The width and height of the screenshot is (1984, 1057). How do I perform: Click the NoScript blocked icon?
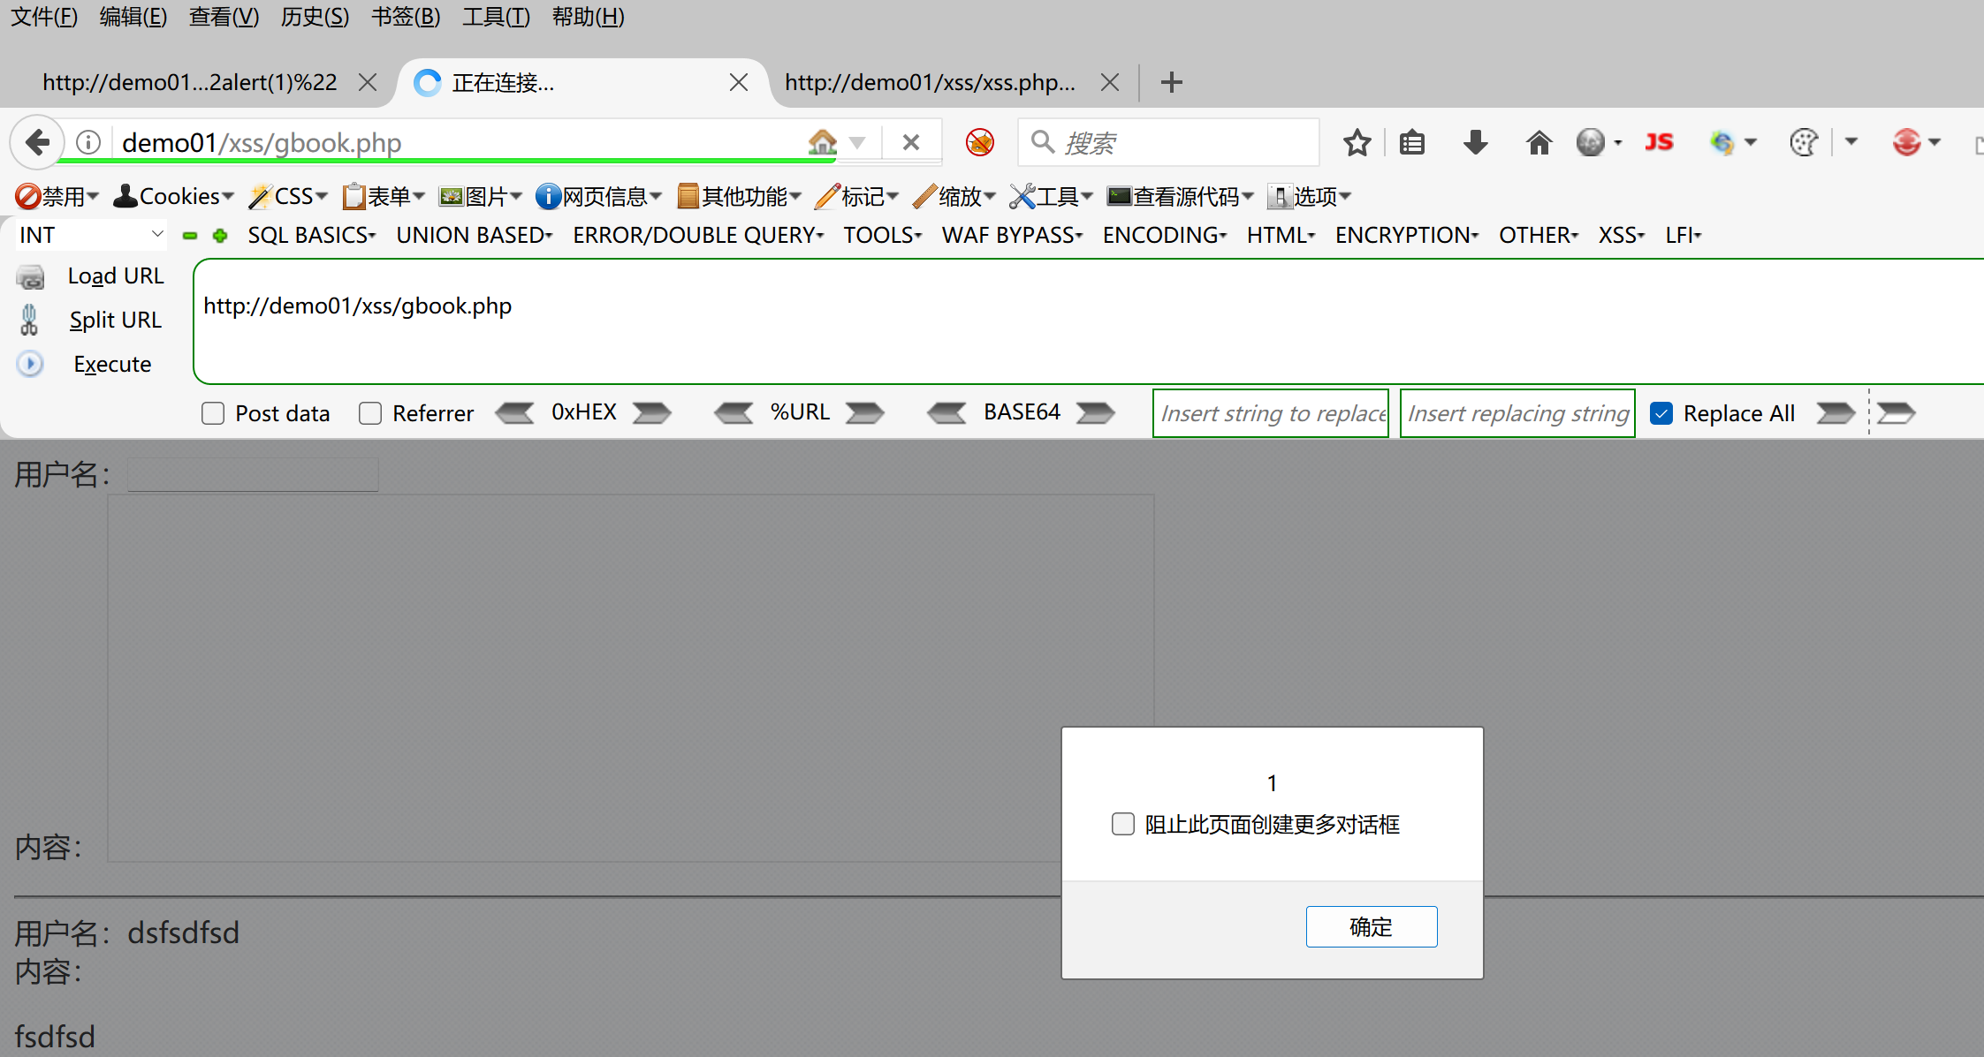[979, 142]
